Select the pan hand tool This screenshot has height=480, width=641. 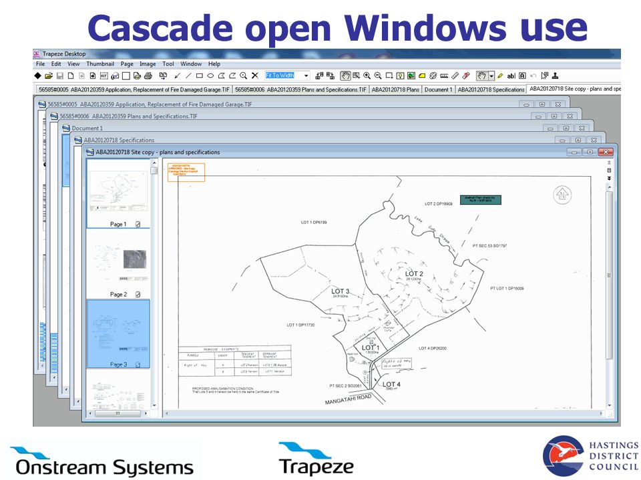coord(345,75)
